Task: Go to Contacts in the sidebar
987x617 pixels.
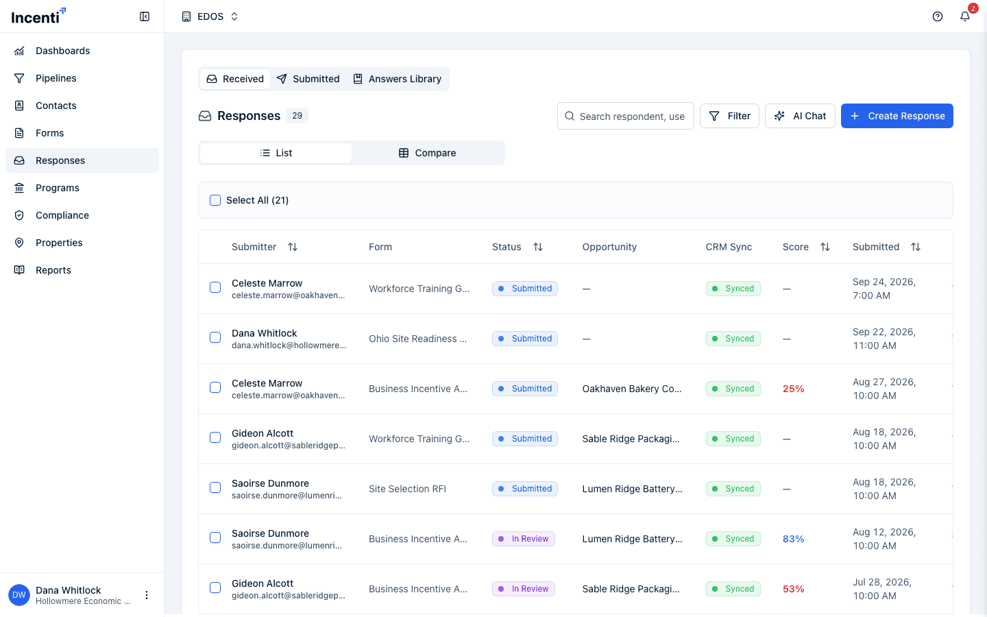Action: pos(82,106)
